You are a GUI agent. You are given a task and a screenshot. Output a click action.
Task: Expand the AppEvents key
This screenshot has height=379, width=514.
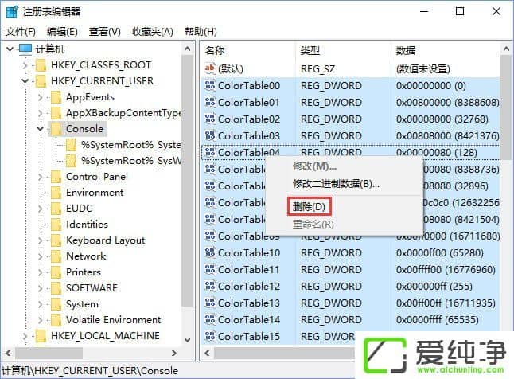pos(41,97)
